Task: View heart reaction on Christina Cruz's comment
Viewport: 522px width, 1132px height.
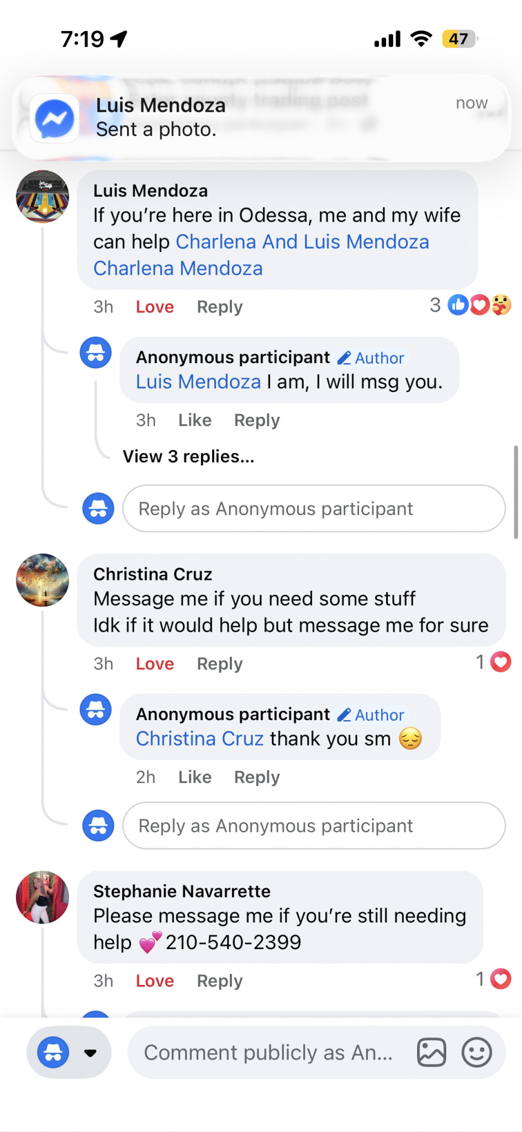Action: click(x=500, y=662)
